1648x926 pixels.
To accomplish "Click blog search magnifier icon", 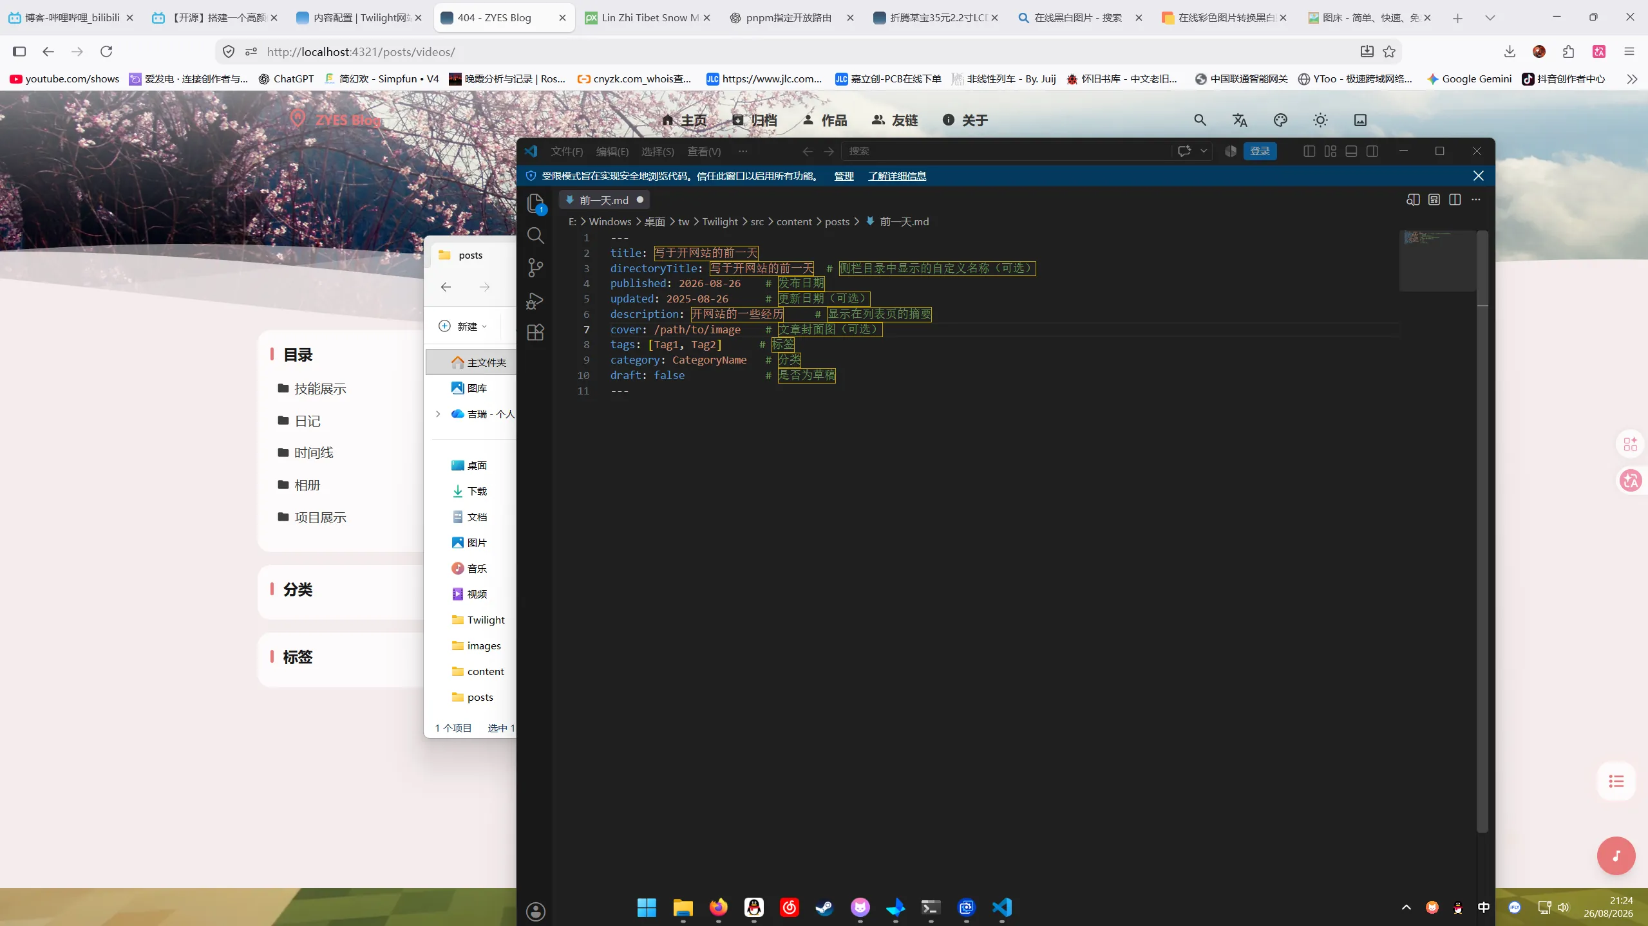I will click(1200, 120).
